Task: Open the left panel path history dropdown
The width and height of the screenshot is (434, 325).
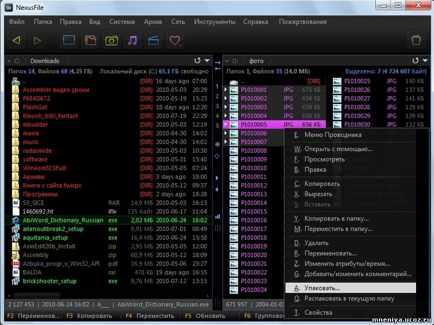Action: [207, 60]
